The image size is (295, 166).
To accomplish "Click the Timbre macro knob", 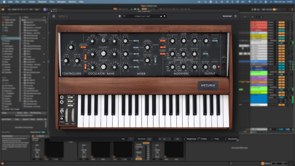I will [199, 139].
